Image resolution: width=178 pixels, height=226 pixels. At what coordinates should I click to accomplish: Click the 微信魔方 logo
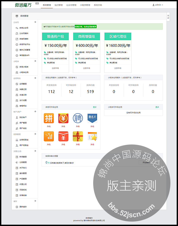pos(23,5)
